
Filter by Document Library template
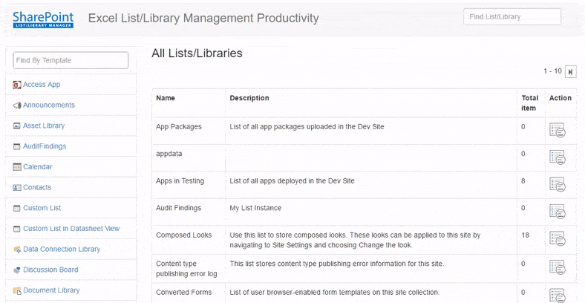(x=51, y=290)
